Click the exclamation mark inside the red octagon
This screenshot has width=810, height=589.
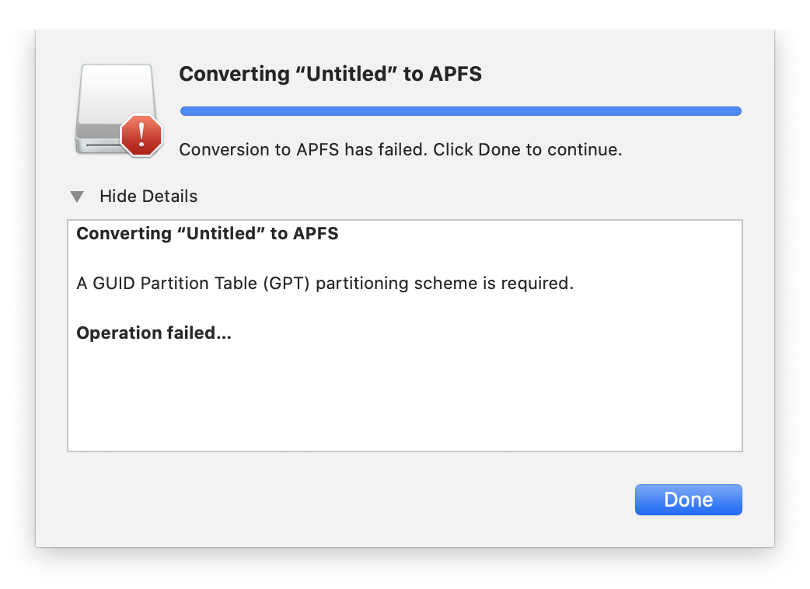tap(141, 134)
